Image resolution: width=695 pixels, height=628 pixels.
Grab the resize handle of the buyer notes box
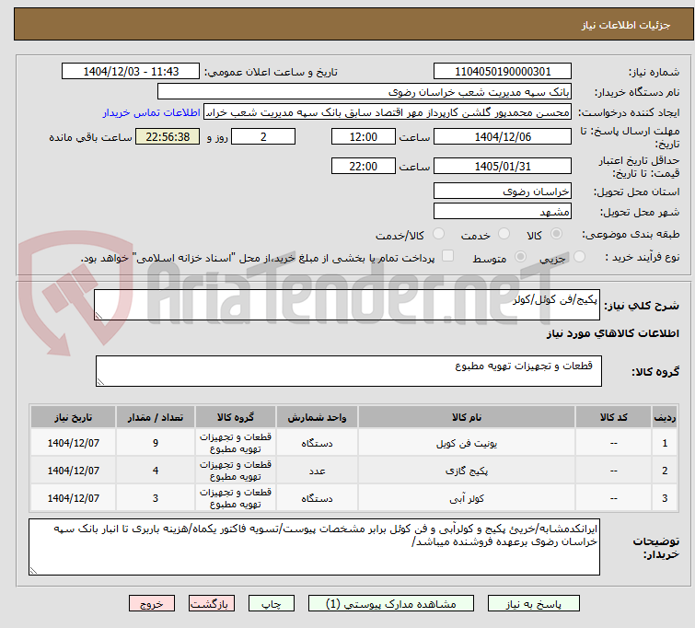pyautogui.click(x=33, y=571)
